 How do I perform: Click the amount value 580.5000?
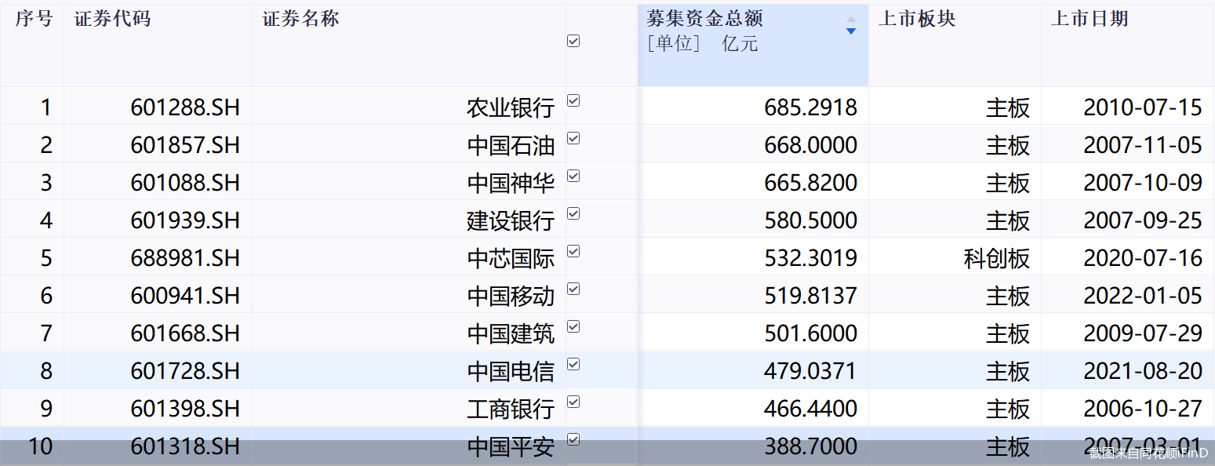pos(811,220)
